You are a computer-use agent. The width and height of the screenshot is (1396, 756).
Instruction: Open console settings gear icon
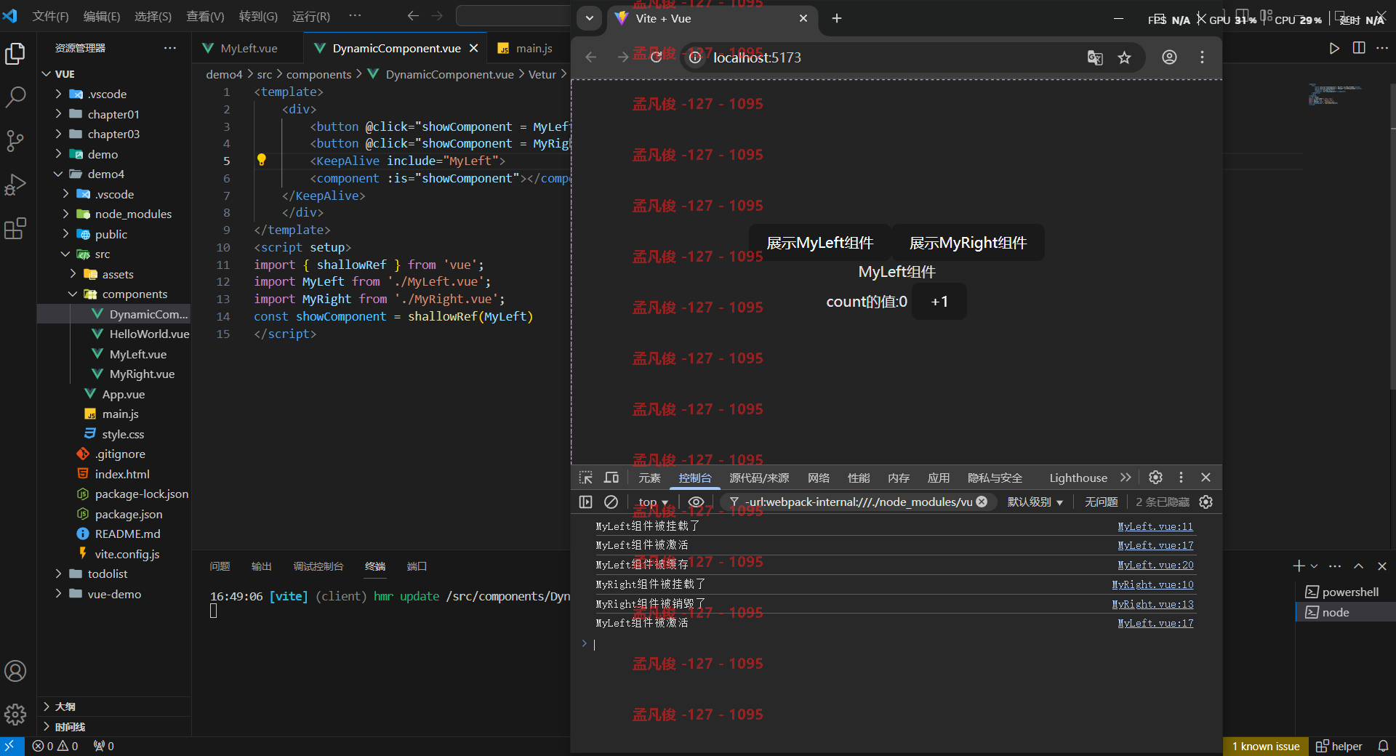pyautogui.click(x=1206, y=502)
